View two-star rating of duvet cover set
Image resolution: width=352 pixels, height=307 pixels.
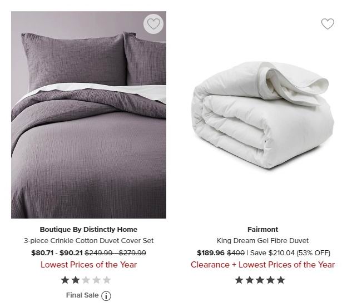(86, 280)
